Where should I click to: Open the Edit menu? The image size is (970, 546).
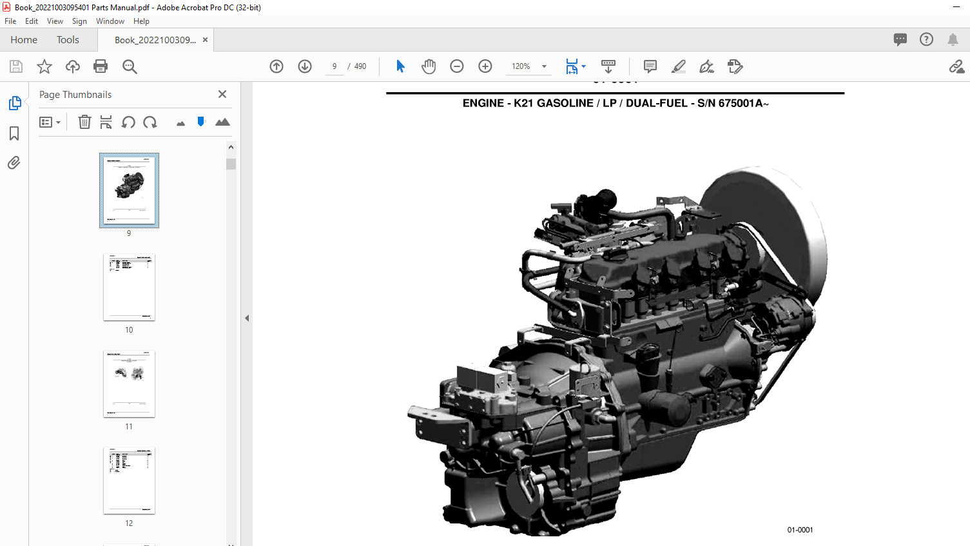click(32, 21)
